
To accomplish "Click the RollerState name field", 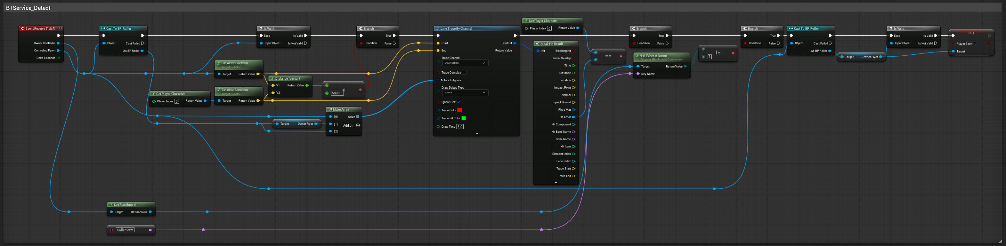I will click(126, 230).
